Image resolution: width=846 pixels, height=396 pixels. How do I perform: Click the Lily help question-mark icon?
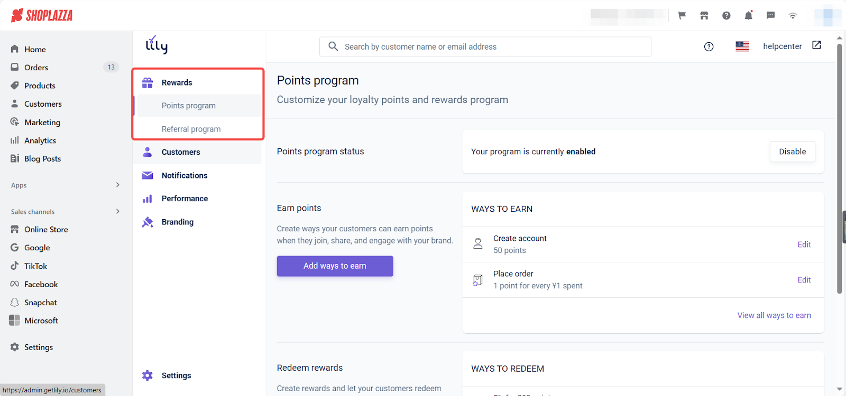point(709,46)
